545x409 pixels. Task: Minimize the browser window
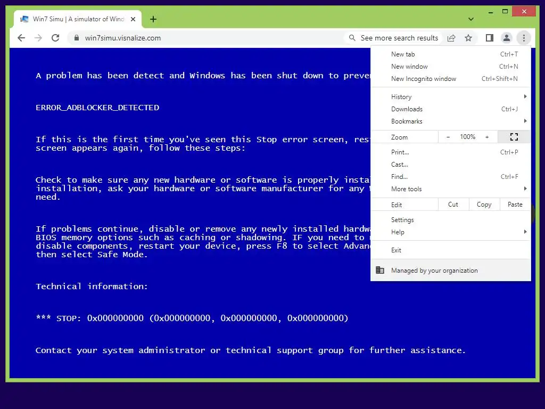pos(490,12)
